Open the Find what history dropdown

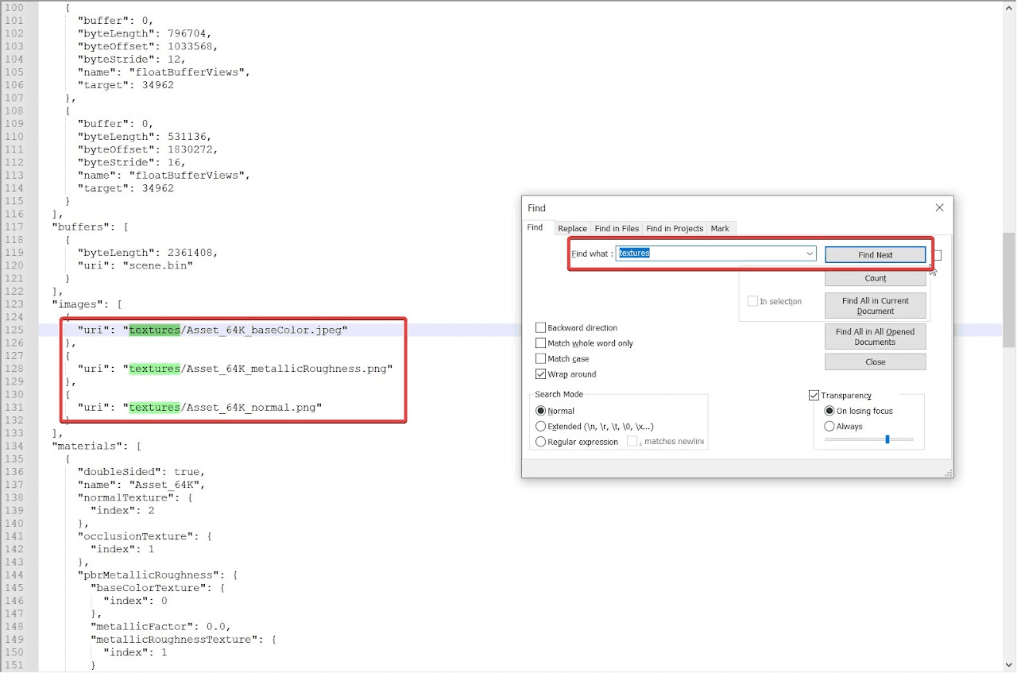(x=809, y=253)
